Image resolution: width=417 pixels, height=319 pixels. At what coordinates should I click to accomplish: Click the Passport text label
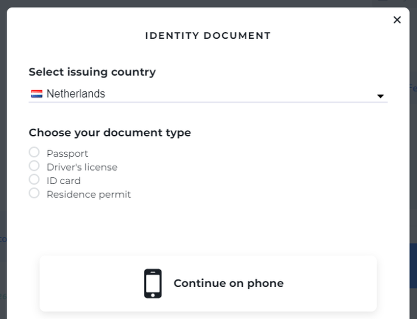pyautogui.click(x=67, y=153)
